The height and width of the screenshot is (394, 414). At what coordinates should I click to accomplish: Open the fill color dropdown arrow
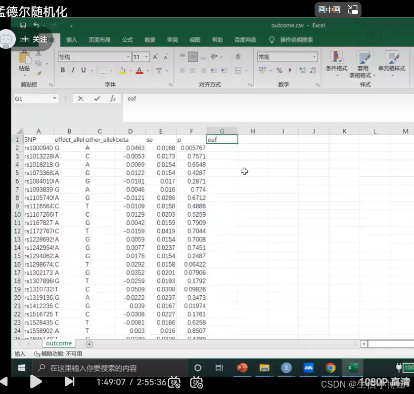131,71
